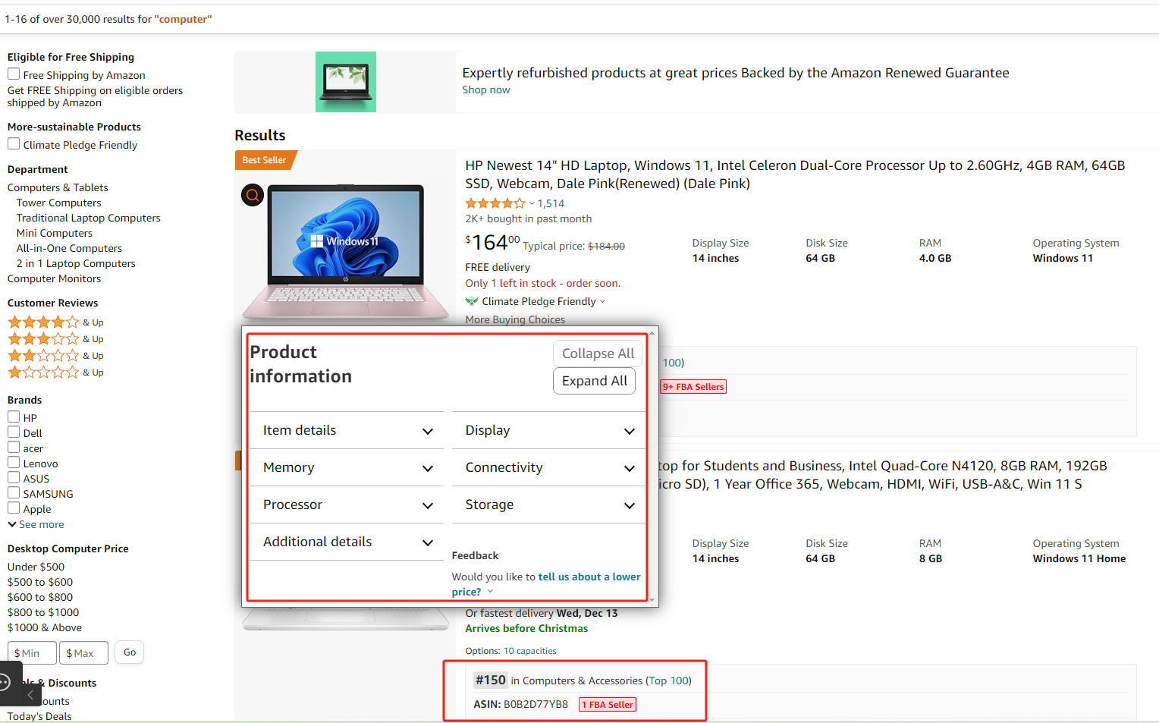Image resolution: width=1159 pixels, height=723 pixels.
Task: Expand the Storage section
Action: pyautogui.click(x=549, y=505)
